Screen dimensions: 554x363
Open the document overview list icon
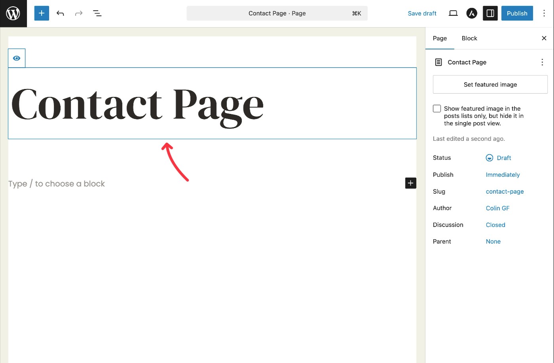(x=97, y=13)
